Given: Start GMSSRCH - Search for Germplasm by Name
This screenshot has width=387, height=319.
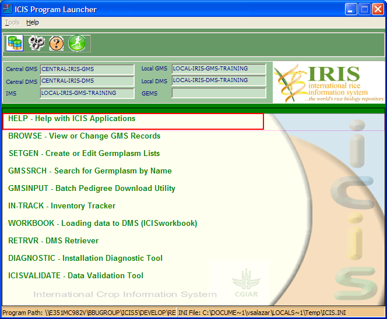Looking at the screenshot, I should [90, 171].
